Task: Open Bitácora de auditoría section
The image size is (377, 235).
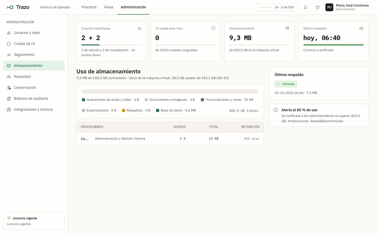Action: click(x=34, y=98)
